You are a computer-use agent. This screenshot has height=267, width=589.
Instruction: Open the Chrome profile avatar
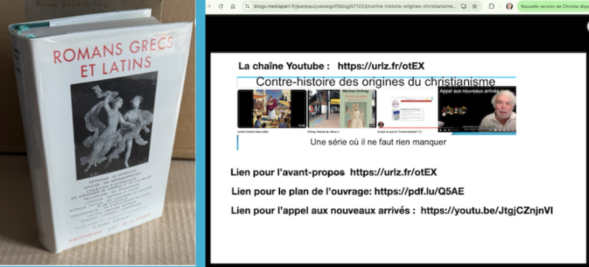coord(509,6)
